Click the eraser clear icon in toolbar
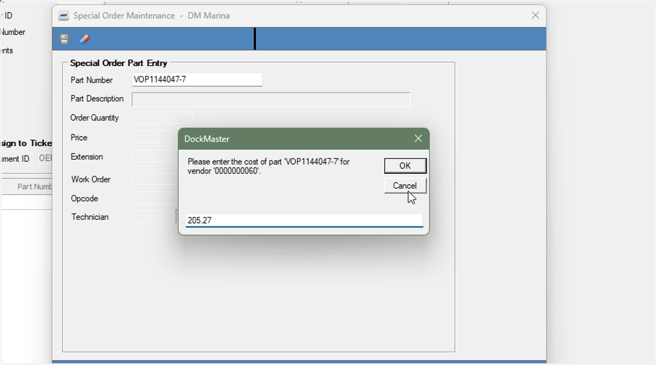The width and height of the screenshot is (656, 365). [x=84, y=39]
